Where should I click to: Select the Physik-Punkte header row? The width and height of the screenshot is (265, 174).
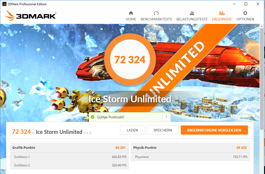190,147
